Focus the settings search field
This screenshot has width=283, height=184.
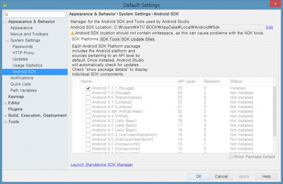(35, 15)
